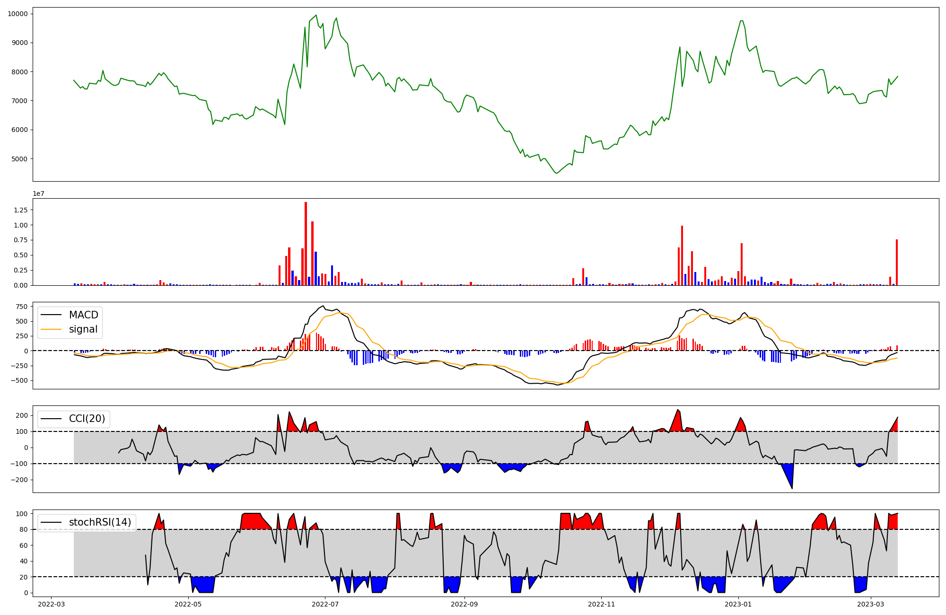Click the 2022-05 date tick label
Image resolution: width=946 pixels, height=615 pixels.
(188, 604)
